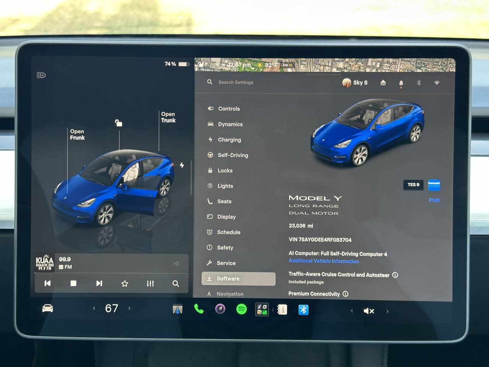The height and width of the screenshot is (367, 489).
Task: Open the Spotify app
Action: click(x=241, y=309)
